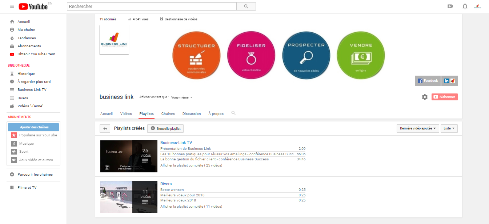Screen dimensions: 489x224
Task: Open the Divers playlist title
Action: pyautogui.click(x=166, y=184)
